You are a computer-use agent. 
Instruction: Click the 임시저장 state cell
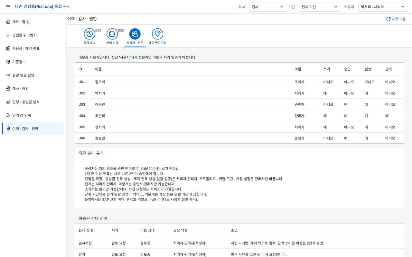point(85,243)
